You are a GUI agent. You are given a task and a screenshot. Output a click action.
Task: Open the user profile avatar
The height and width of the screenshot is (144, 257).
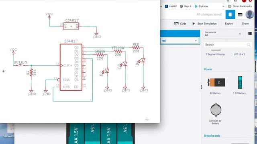249,14
